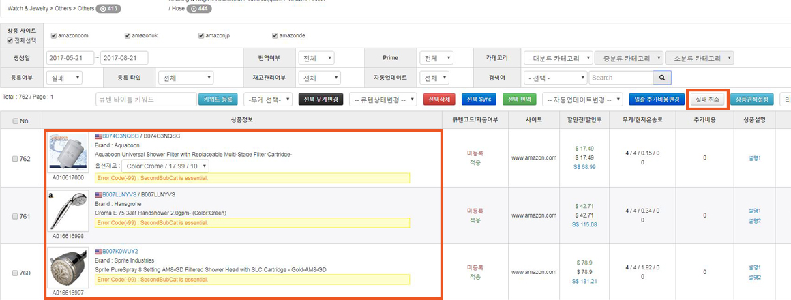This screenshot has height=300, width=791.
Task: Select the checkbox for row 760
Action: click(x=15, y=273)
